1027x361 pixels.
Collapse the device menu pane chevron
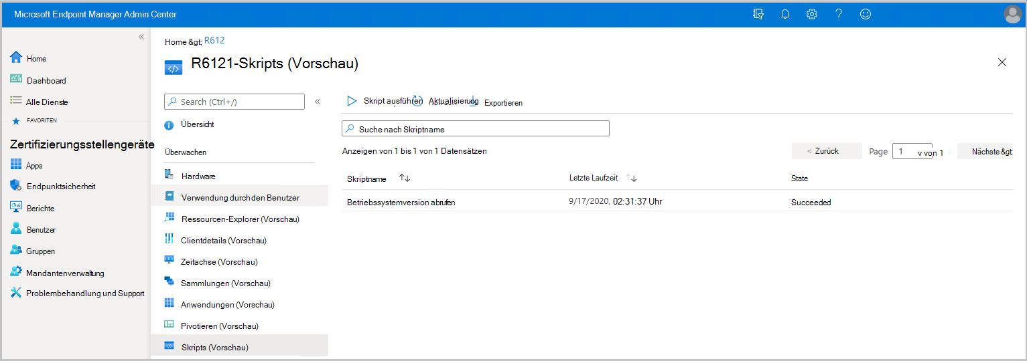pos(318,102)
